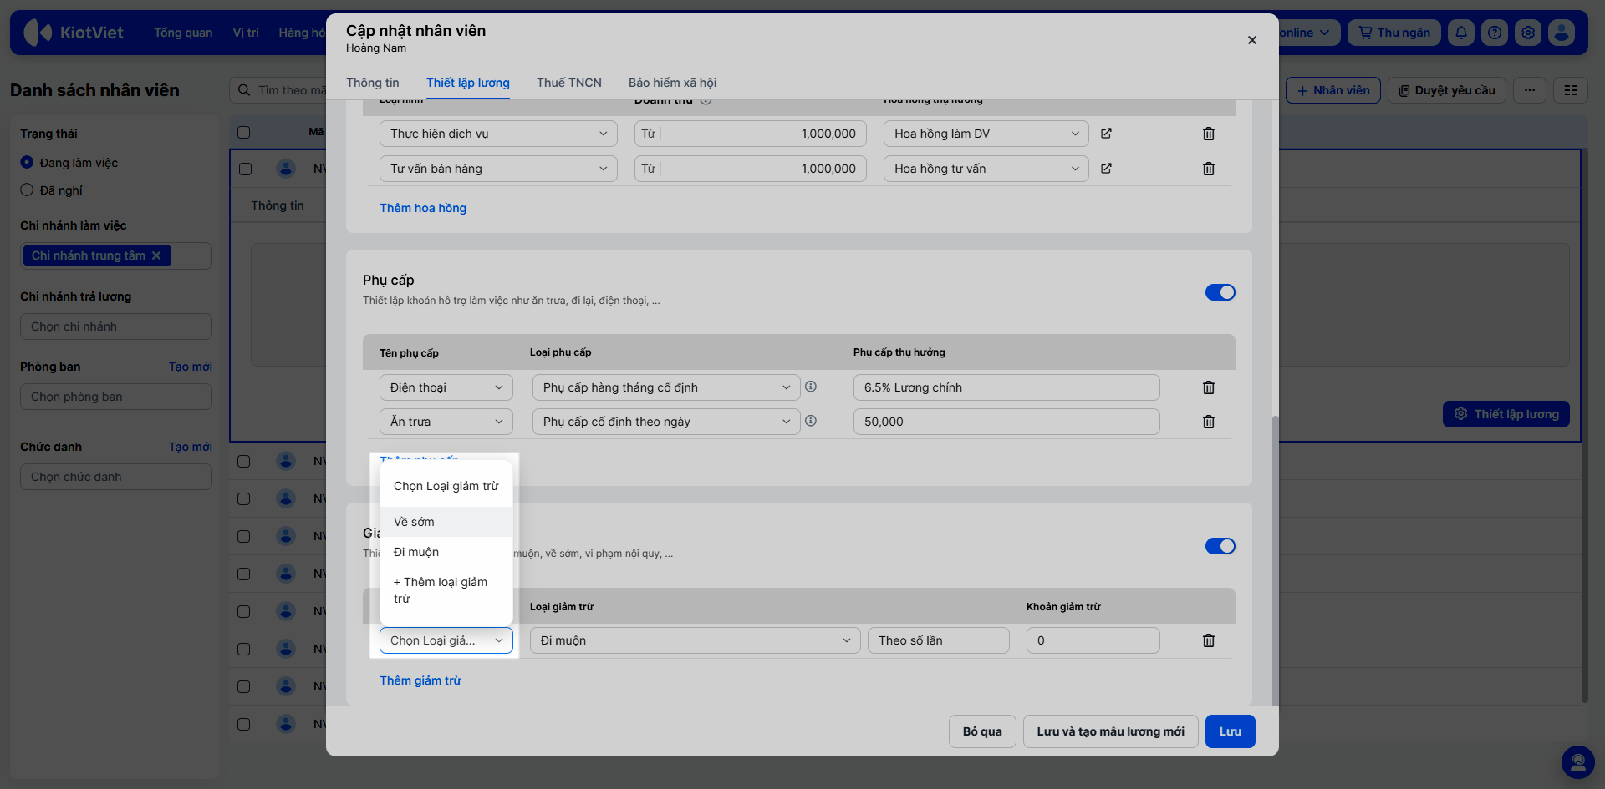The height and width of the screenshot is (789, 1605).
Task: Show info for Phụ cấp cố định theo ngày
Action: 811,421
